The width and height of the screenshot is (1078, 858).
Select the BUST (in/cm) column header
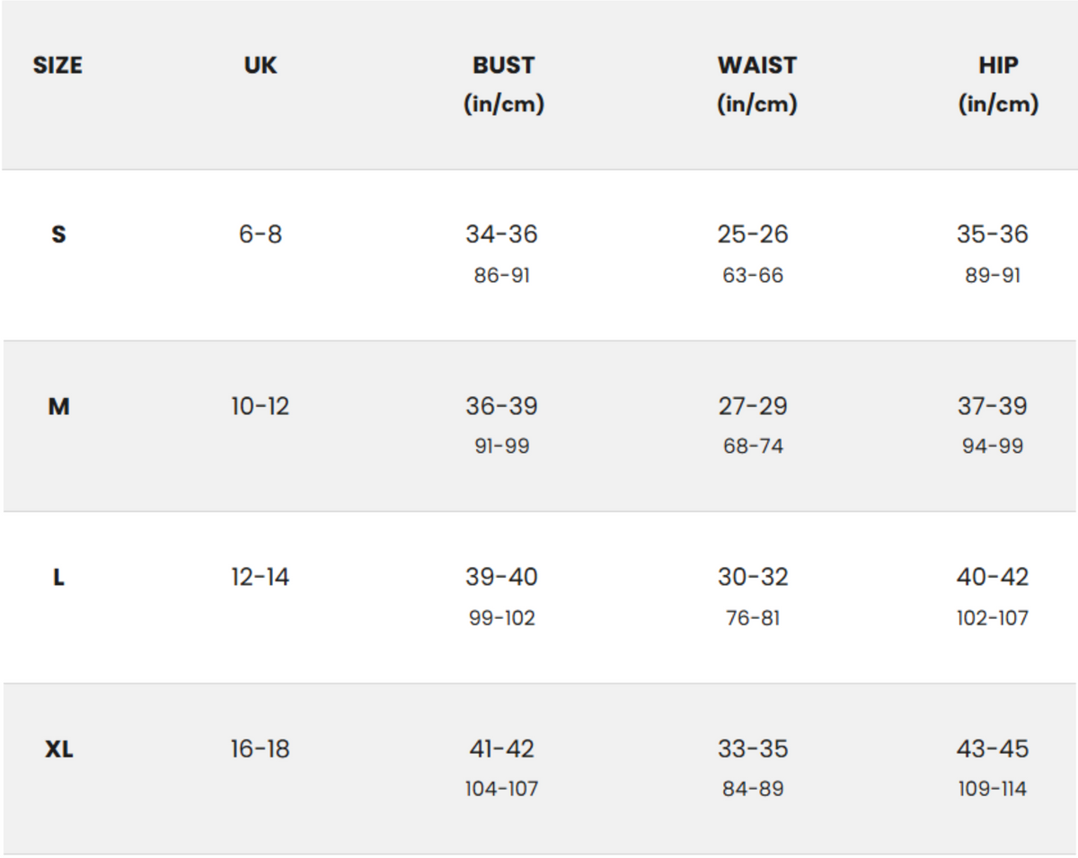(x=503, y=84)
